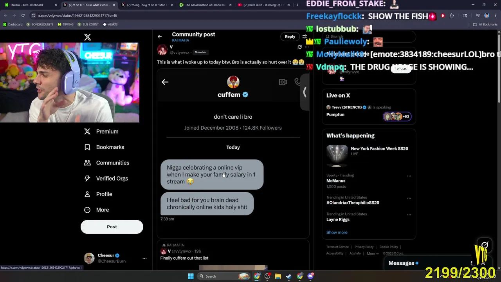The height and width of the screenshot is (282, 501).
Task: Open Communities in the X sidebar
Action: 107,163
